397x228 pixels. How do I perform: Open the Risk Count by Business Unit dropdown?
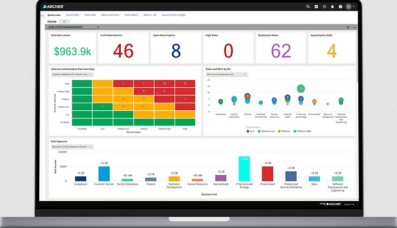tap(226, 74)
